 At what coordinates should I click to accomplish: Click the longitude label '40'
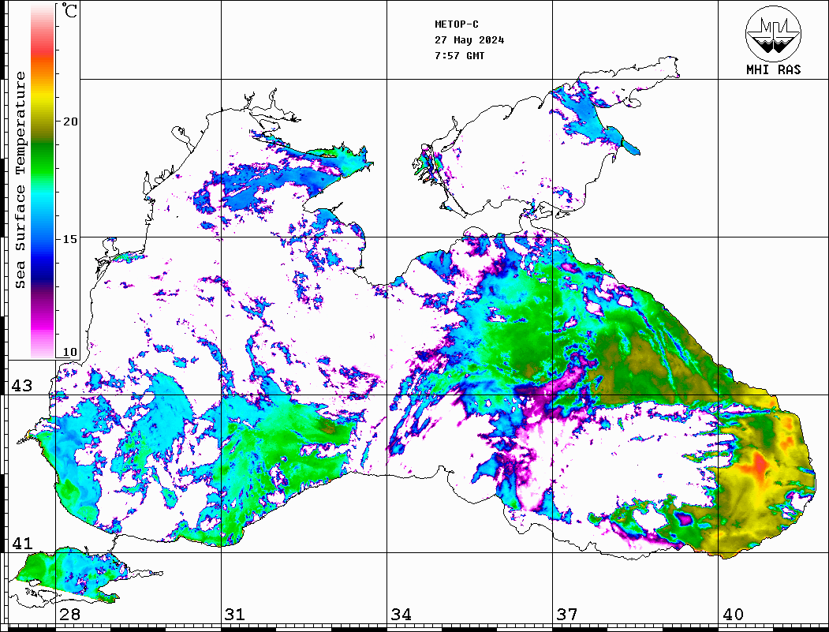[733, 615]
